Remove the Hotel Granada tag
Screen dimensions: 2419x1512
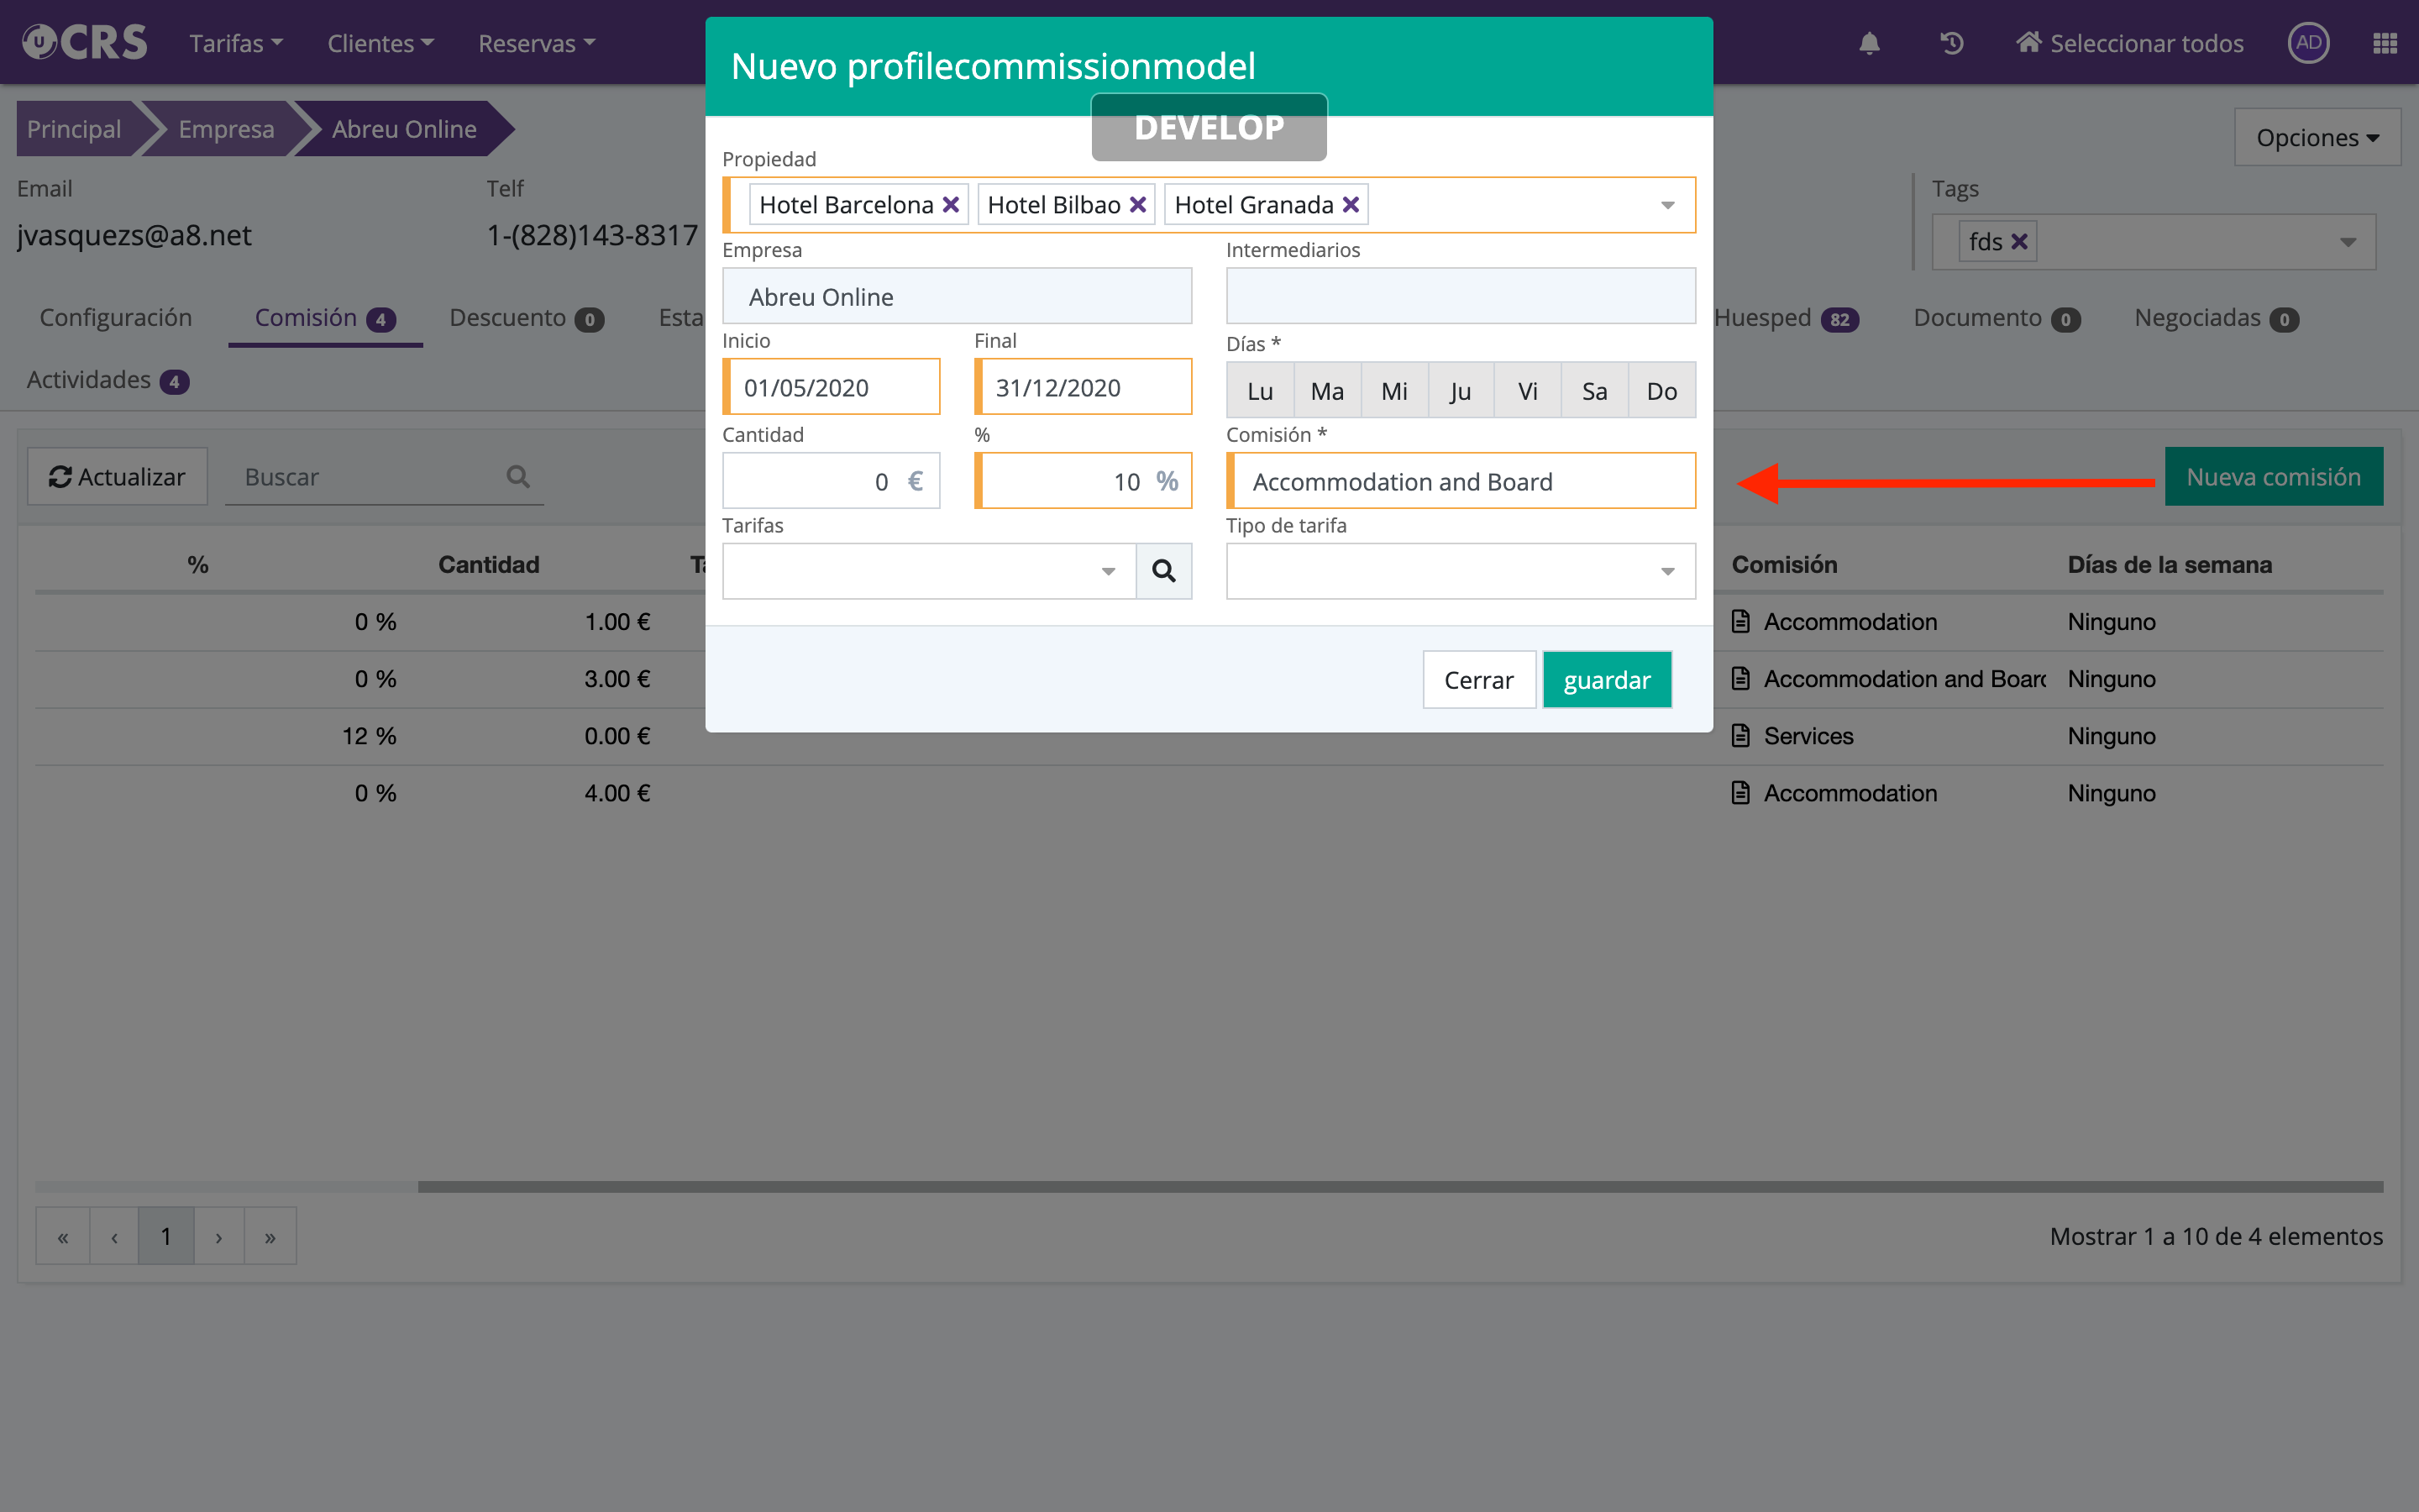pos(1351,205)
